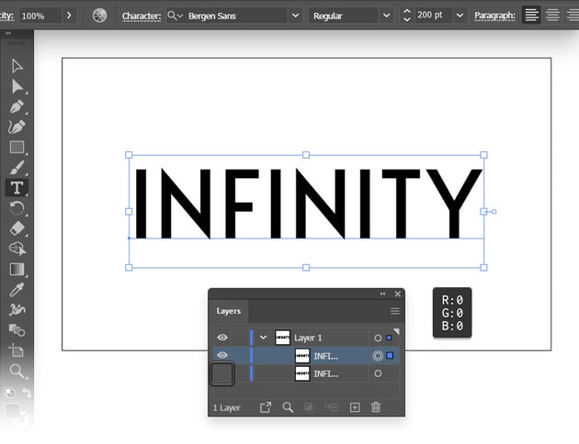Select the Rectangle tool
Screen dimensions: 579x444
click(x=17, y=147)
